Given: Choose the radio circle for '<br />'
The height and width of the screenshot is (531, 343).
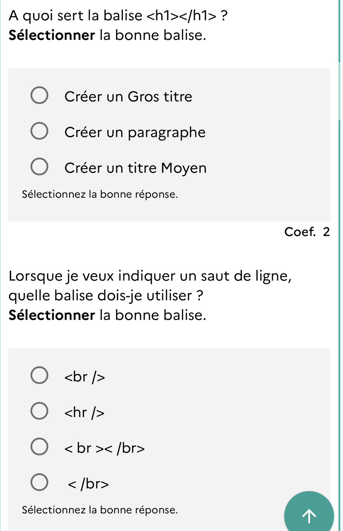Looking at the screenshot, I should pyautogui.click(x=39, y=375).
